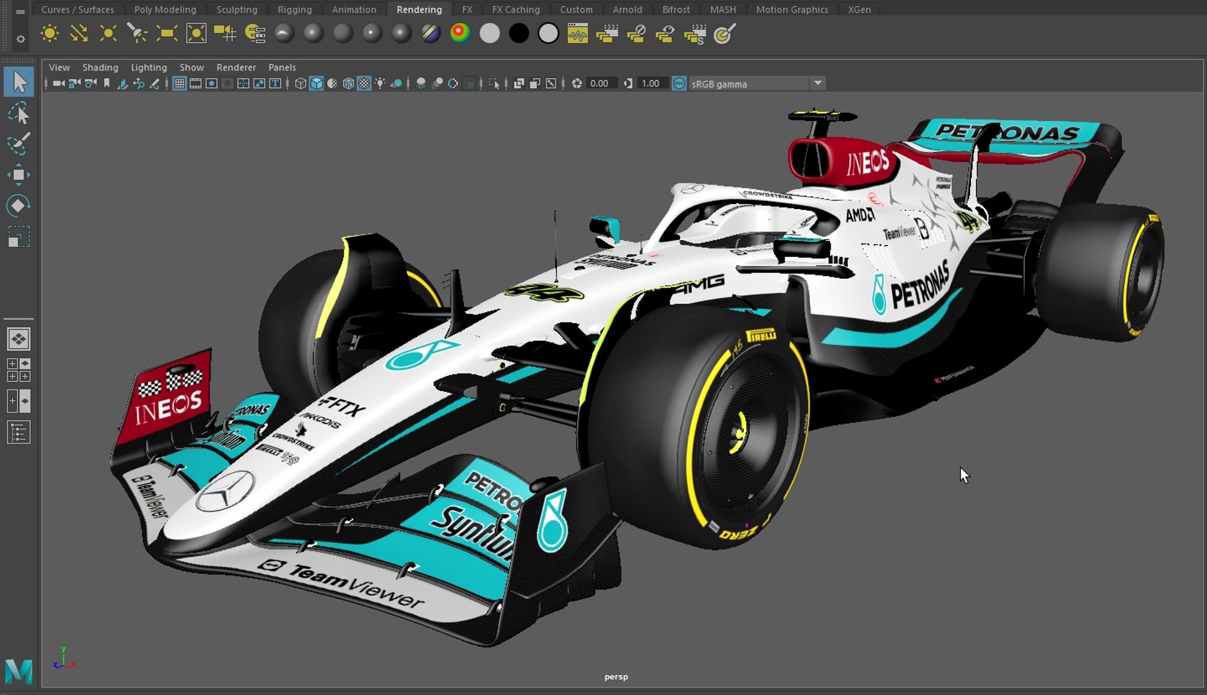Toggle Isolate Select in the viewport
Image resolution: width=1207 pixels, height=695 pixels.
click(x=493, y=84)
